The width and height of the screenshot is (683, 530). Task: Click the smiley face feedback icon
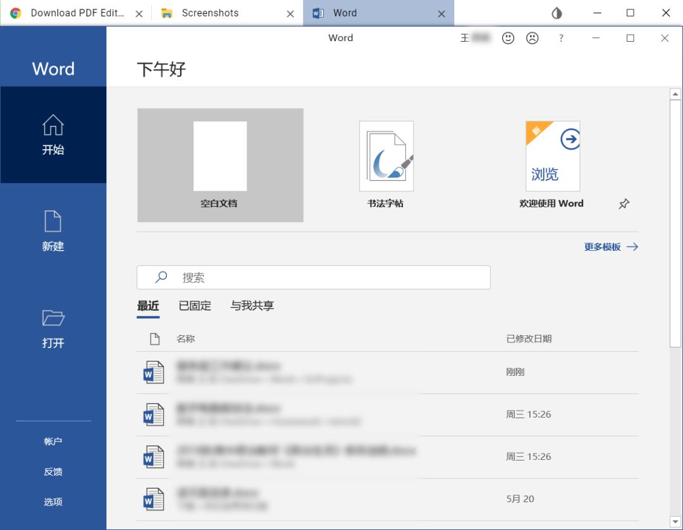coord(508,39)
